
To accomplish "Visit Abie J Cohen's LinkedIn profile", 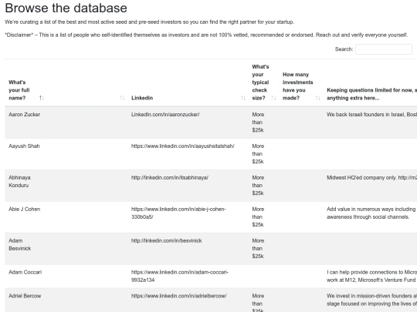I will (178, 213).
